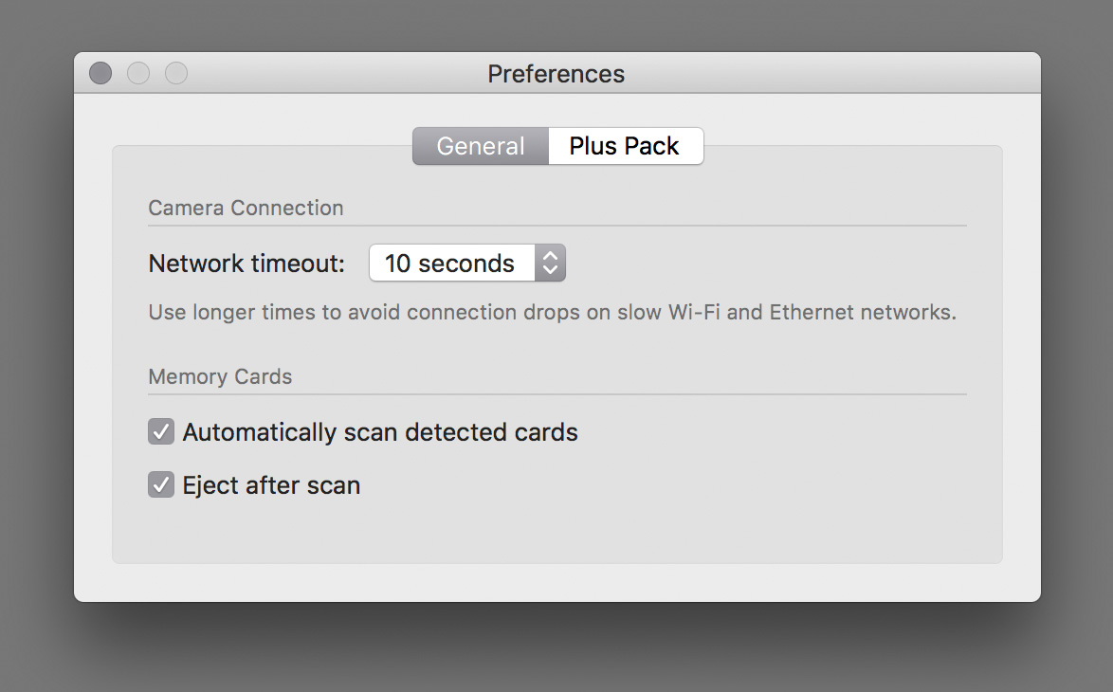Uncheck the Eject after scan checkbox
1113x692 pixels.
pyautogui.click(x=161, y=484)
